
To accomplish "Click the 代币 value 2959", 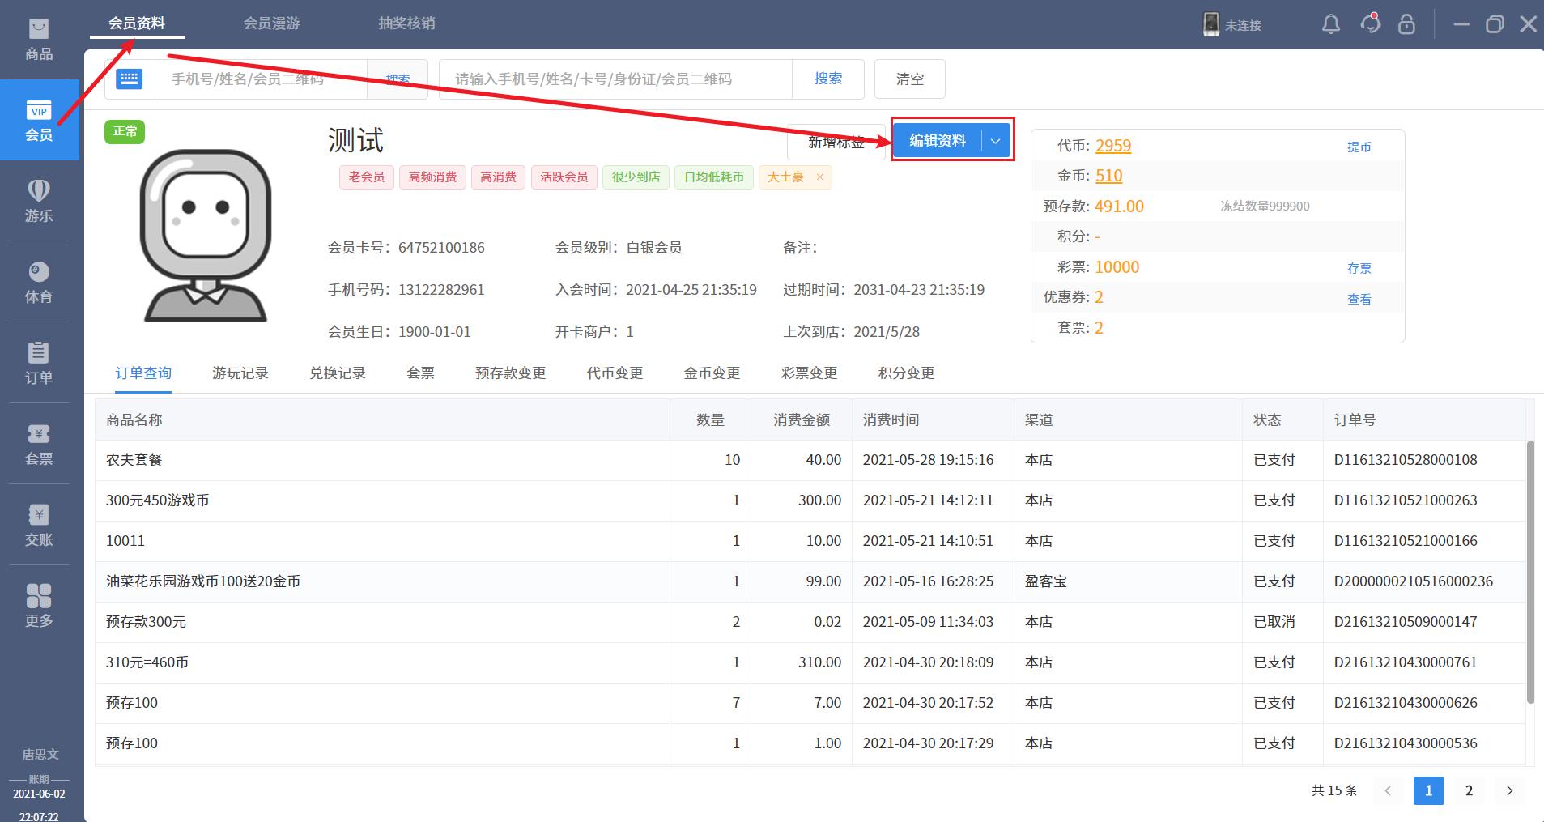I will [x=1113, y=146].
